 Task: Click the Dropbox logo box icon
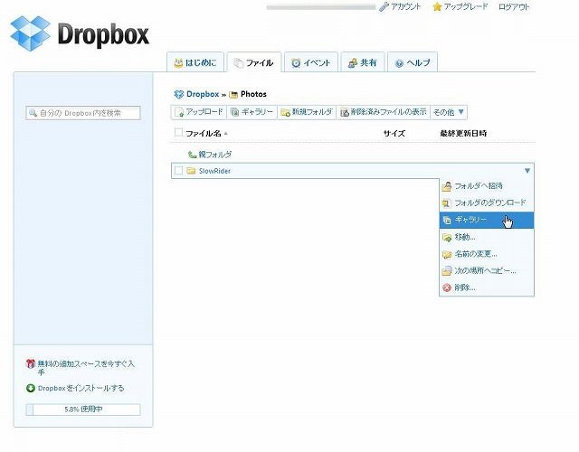30,33
